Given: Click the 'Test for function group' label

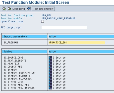Looking at the screenshot, I should [17, 16].
